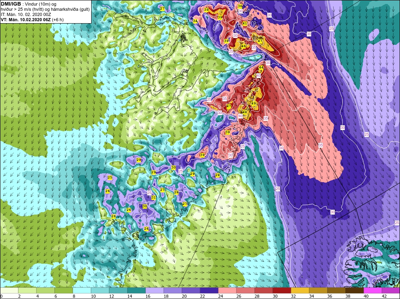
Task: Click the legend scale tick label '42'
Action: pyautogui.click(x=384, y=296)
